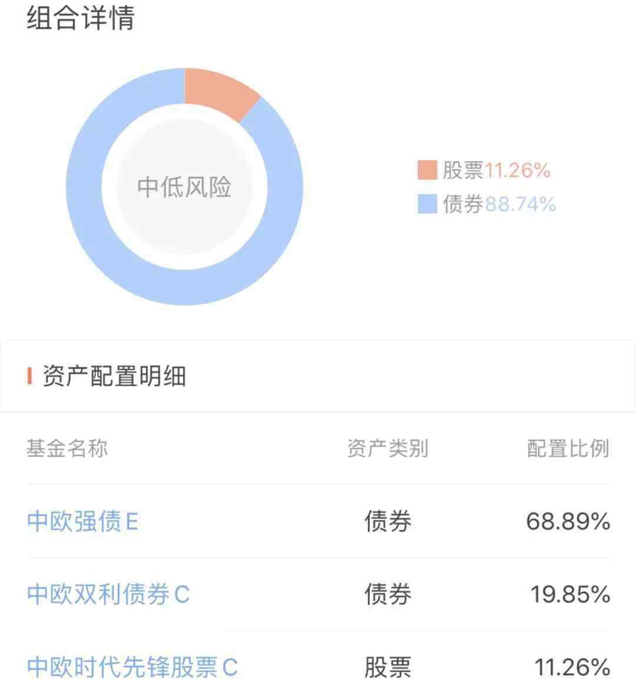Click 股票 category in the last row
The image size is (636, 682).
click(387, 667)
